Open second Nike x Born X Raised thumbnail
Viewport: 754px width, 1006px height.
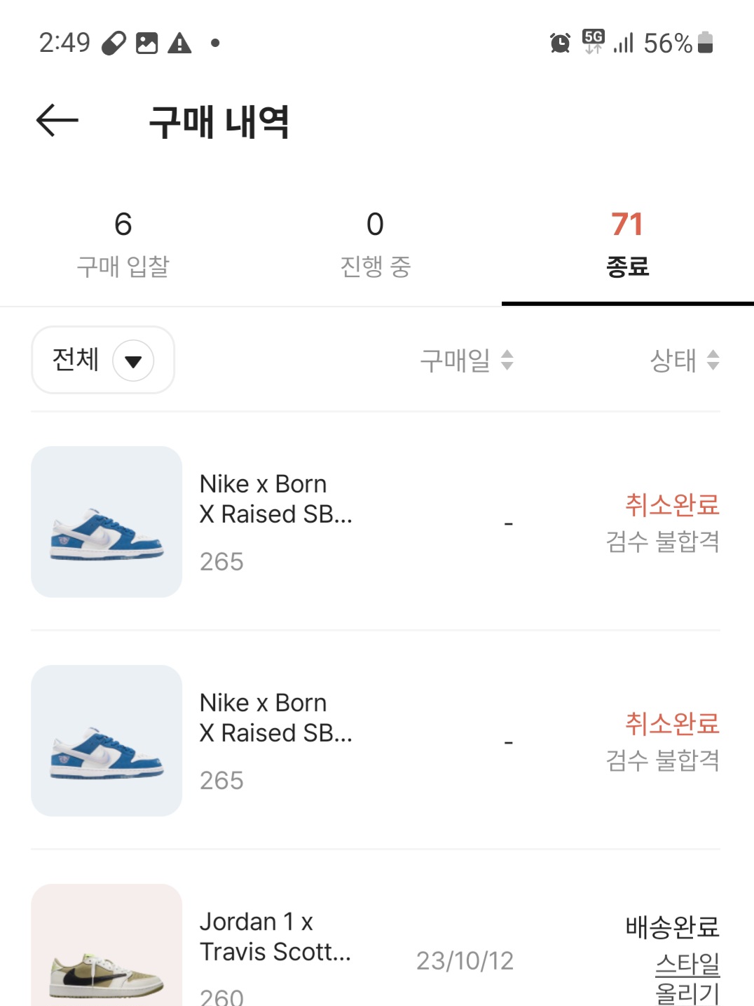coord(107,741)
